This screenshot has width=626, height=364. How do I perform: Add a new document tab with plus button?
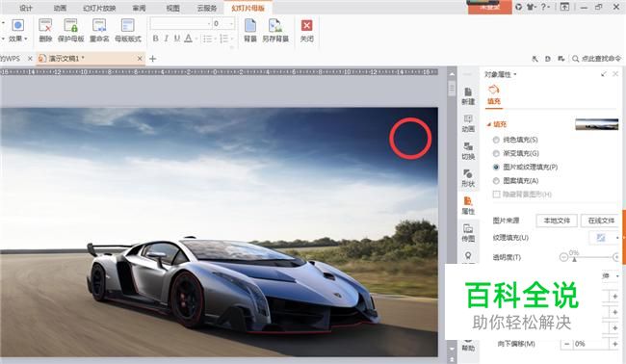(x=152, y=59)
